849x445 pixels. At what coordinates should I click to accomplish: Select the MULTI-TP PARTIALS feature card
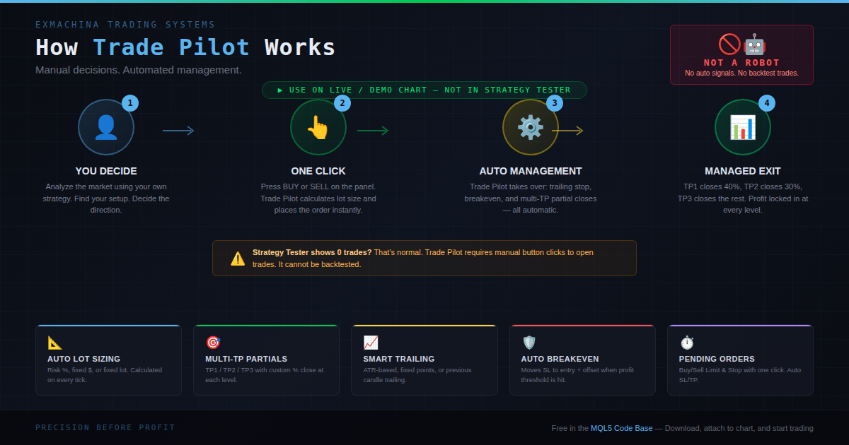267,360
